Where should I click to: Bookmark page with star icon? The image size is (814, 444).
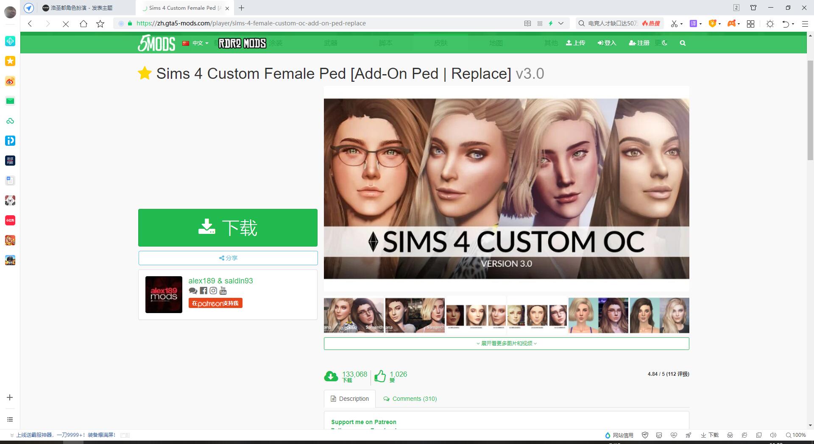pos(100,24)
